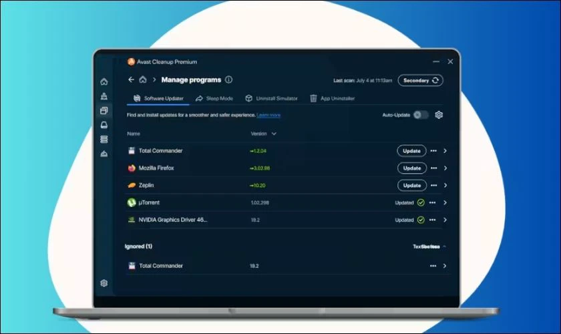Viewport: 561px width, 334px height.
Task: Open more options for Zeplin
Action: [x=434, y=186]
